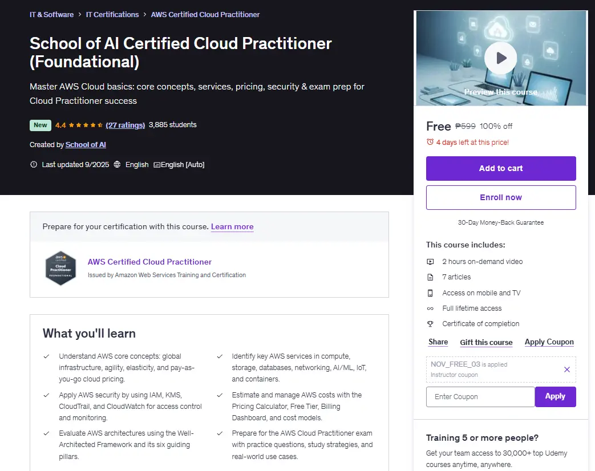This screenshot has height=471, width=595.
Task: Click Share the course
Action: pyautogui.click(x=438, y=342)
